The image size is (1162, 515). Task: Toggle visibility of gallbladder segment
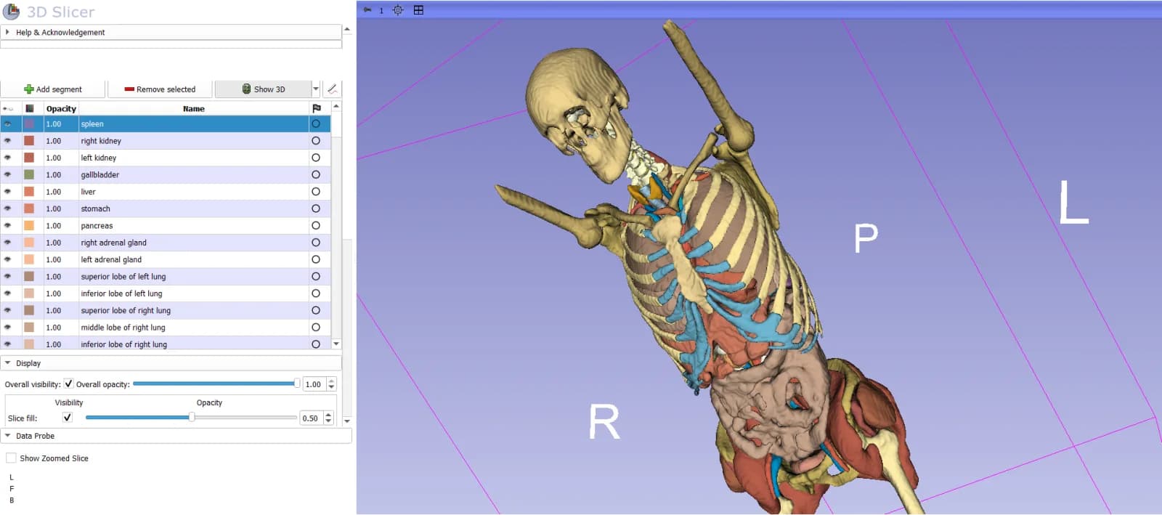click(8, 175)
